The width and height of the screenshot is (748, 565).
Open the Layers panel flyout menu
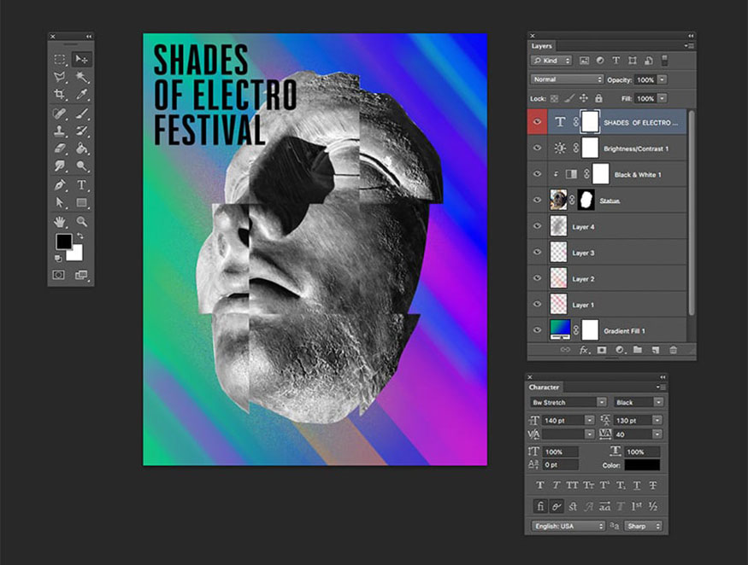point(689,46)
